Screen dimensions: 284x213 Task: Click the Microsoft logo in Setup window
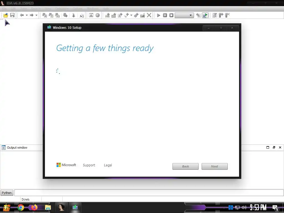66,165
